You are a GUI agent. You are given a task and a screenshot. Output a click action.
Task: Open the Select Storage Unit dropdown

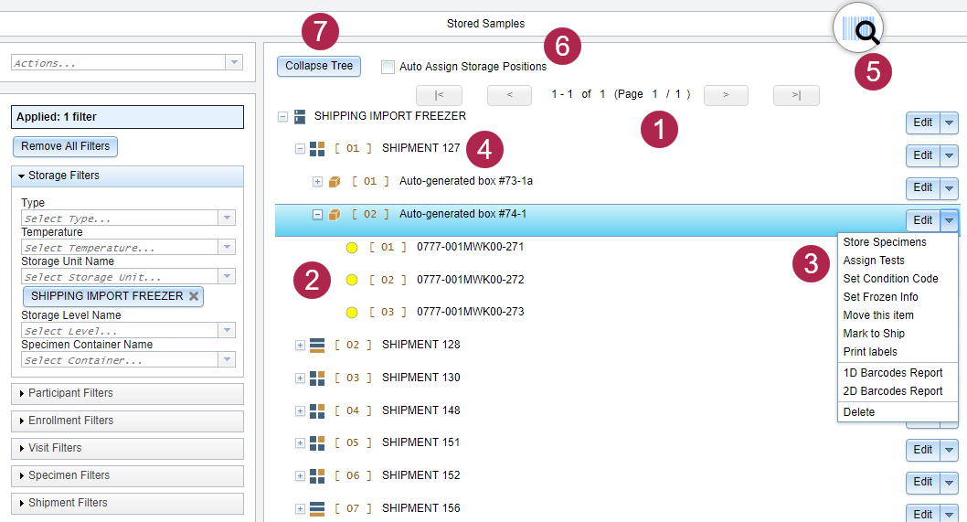coord(227,276)
